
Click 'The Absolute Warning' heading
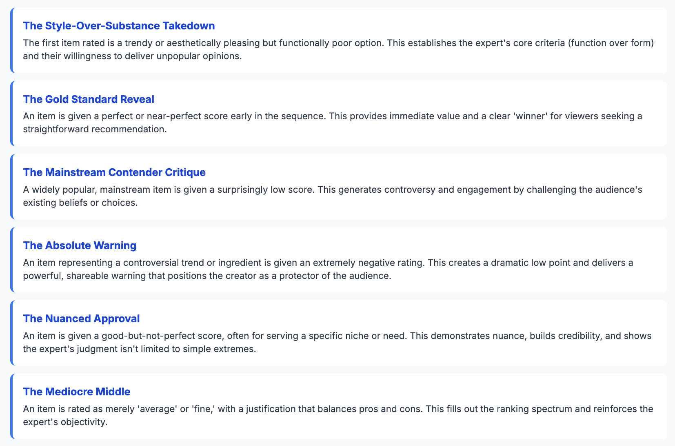80,245
